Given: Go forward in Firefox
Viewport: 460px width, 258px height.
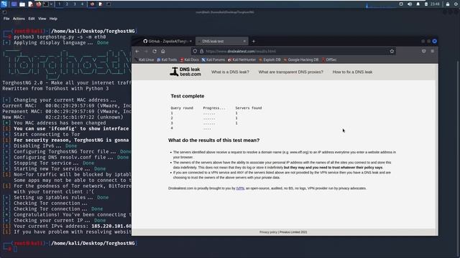Looking at the screenshot, I should pyautogui.click(x=146, y=51).
